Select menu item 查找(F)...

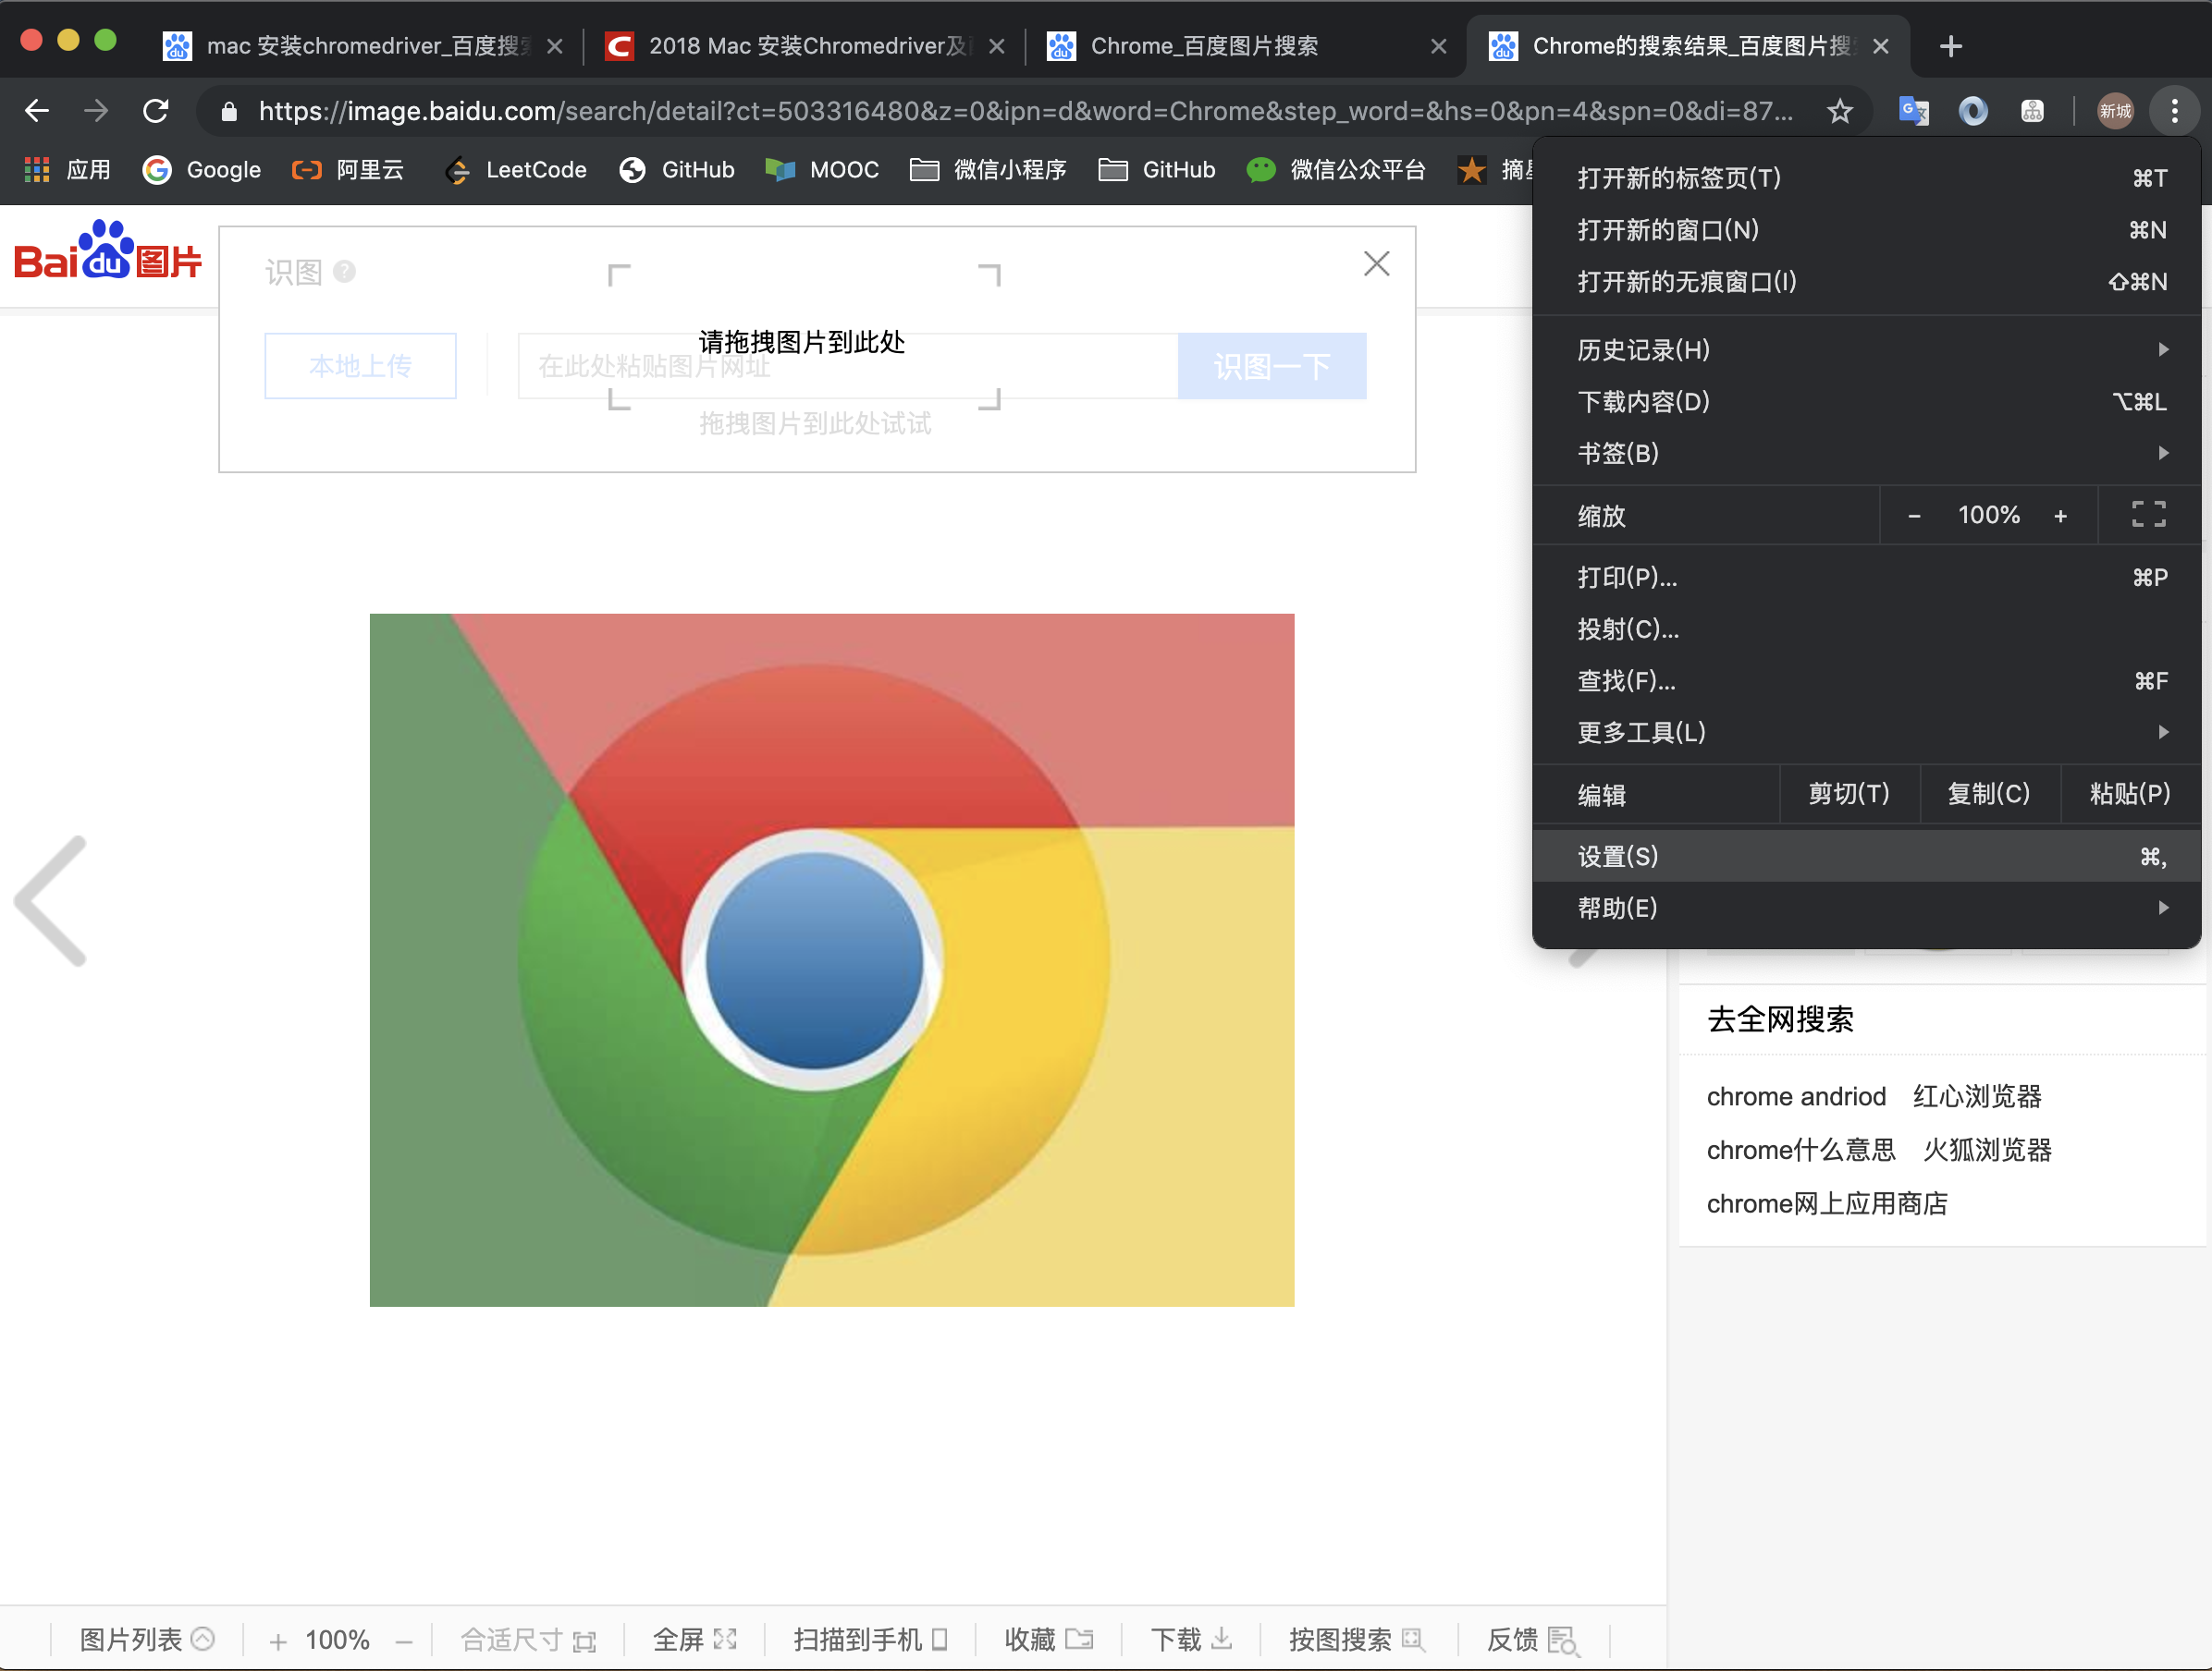coord(1866,681)
